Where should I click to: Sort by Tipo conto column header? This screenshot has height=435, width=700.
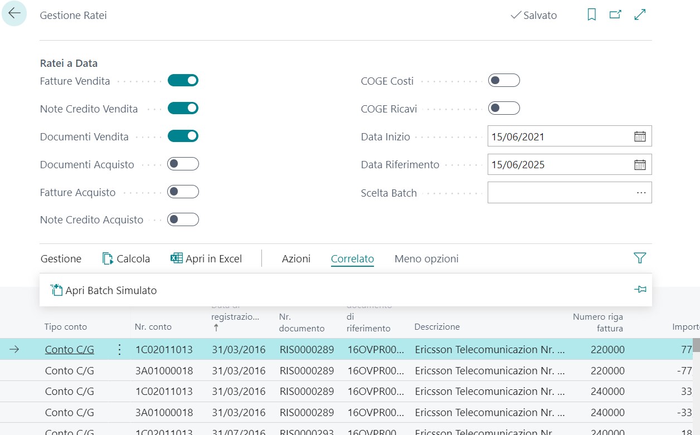(x=66, y=327)
